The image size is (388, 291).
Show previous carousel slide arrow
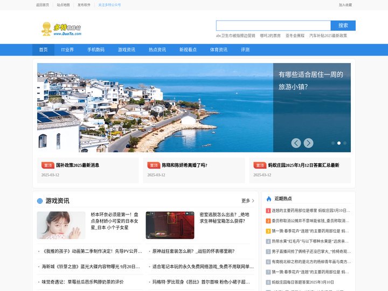click(296, 143)
